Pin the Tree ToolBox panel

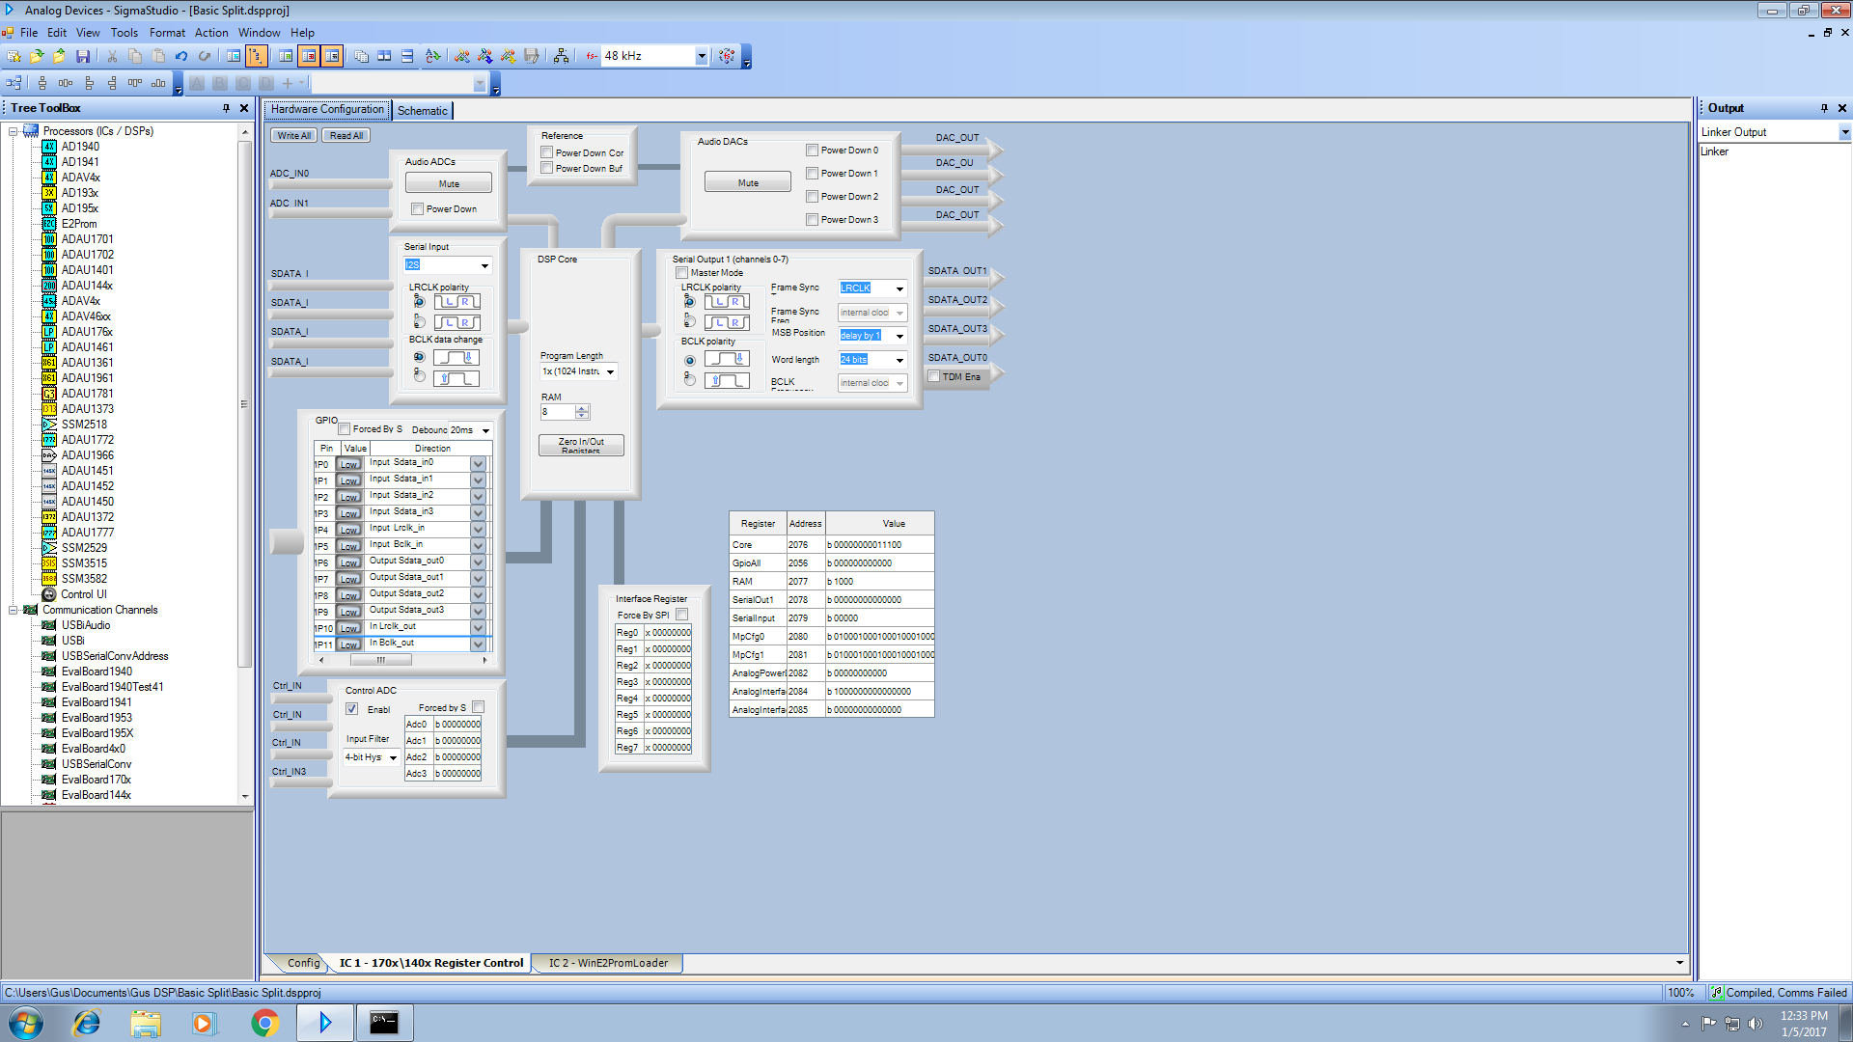(x=226, y=108)
